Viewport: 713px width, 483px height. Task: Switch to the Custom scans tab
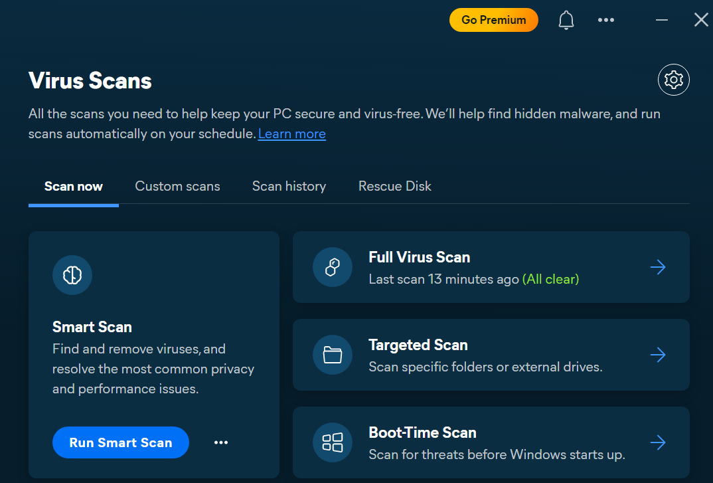coord(177,186)
